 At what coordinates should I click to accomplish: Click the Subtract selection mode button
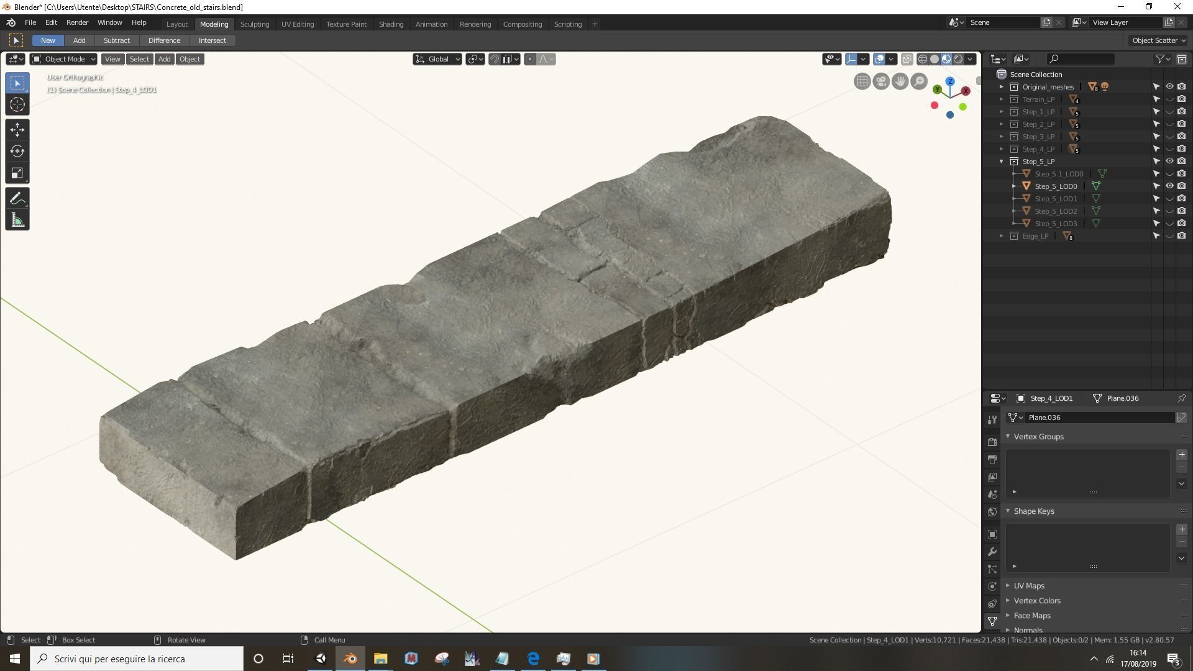click(x=117, y=40)
